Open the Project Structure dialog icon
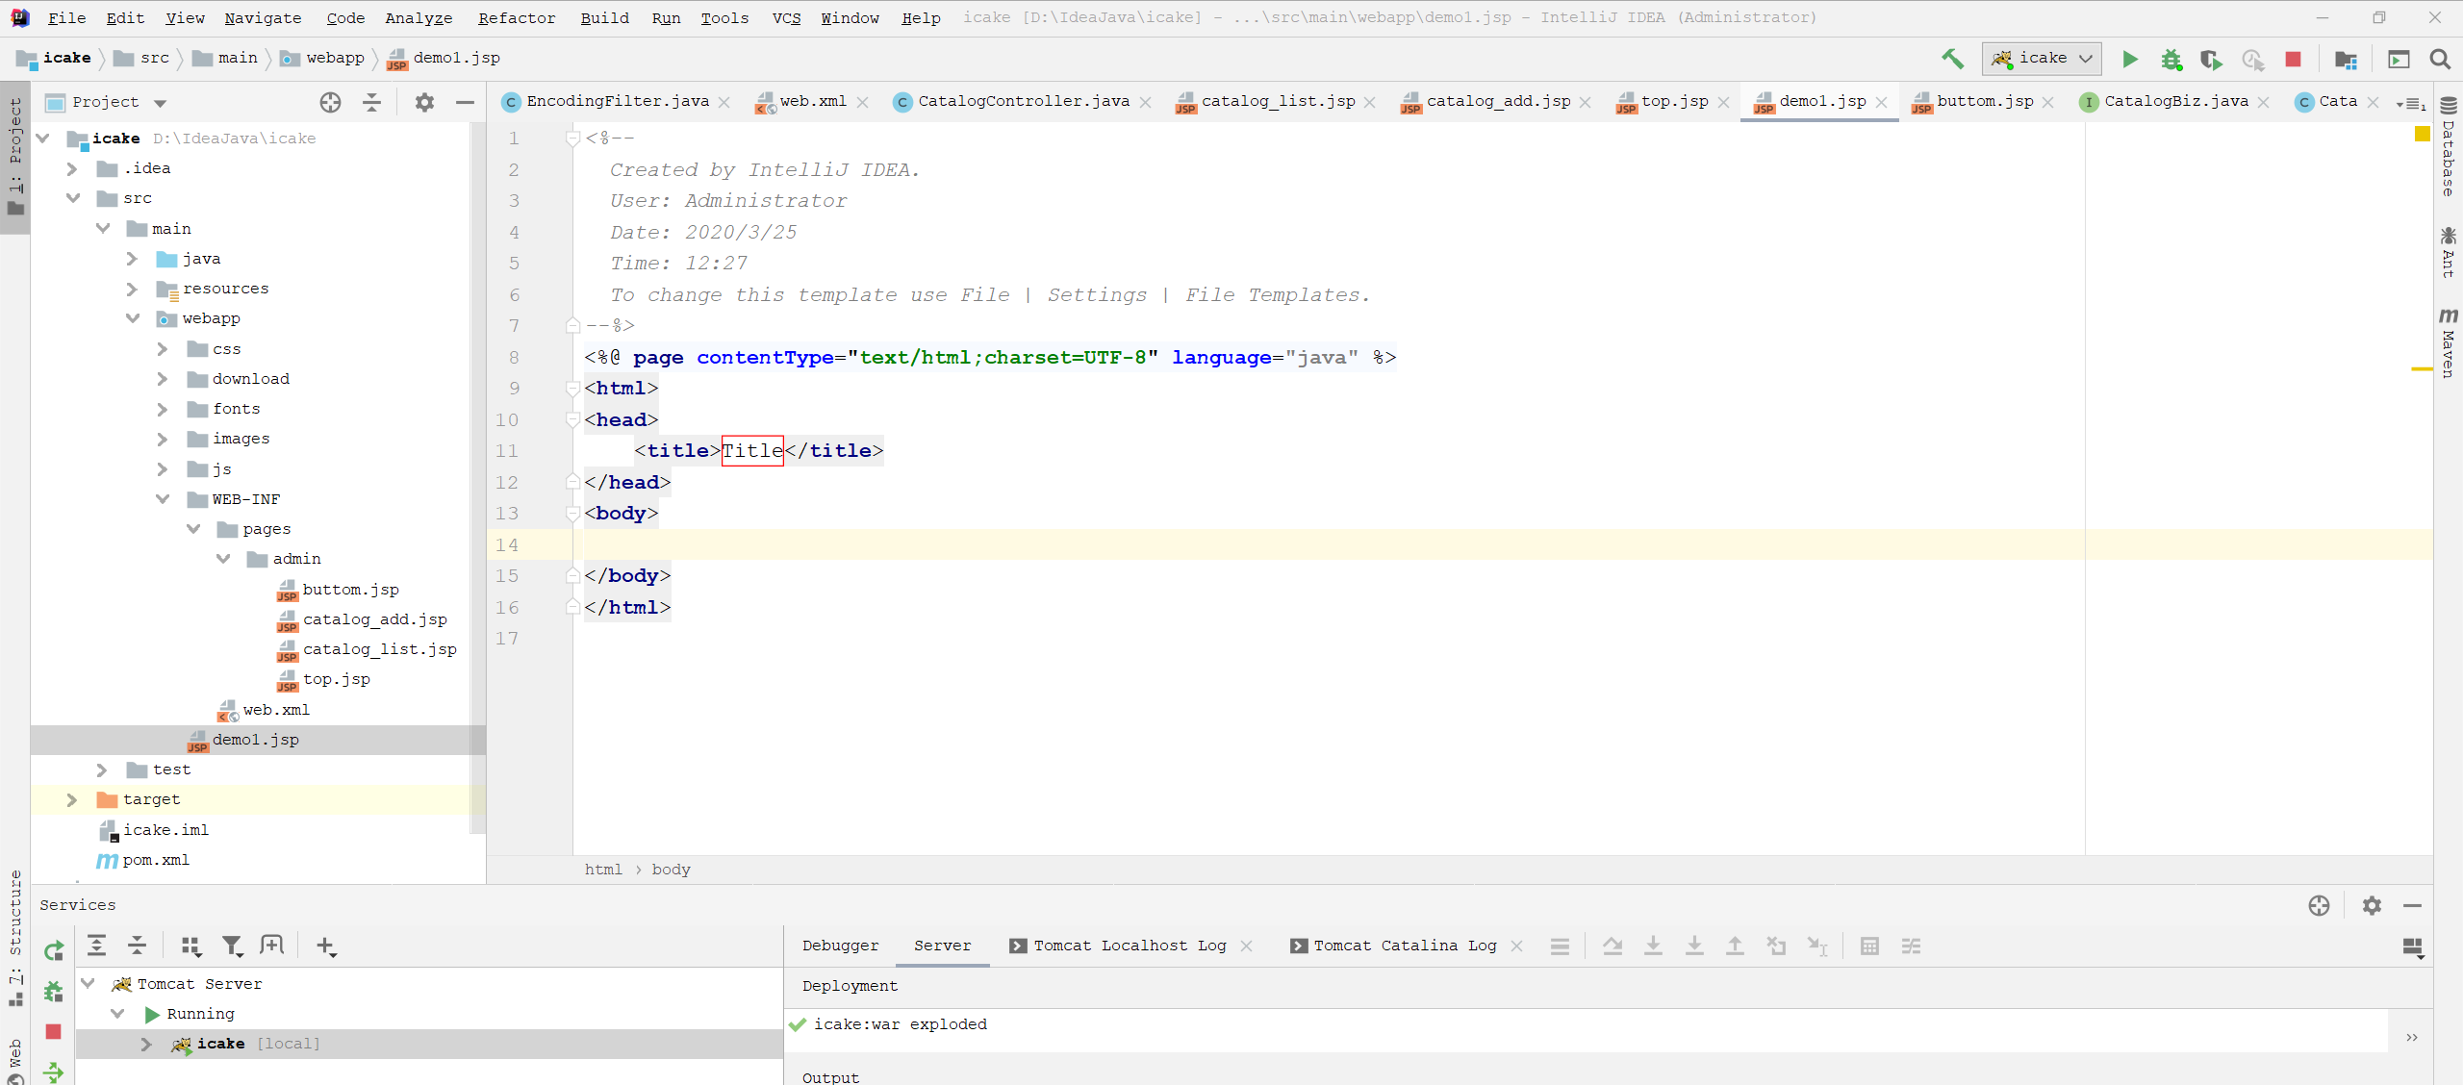Screen dimensions: 2463x1085 2346,59
